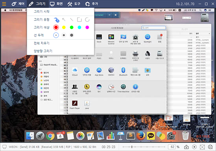This screenshot has width=216, height=151.
Task: Open Dock in System Preferences
Action: click(x=99, y=39)
